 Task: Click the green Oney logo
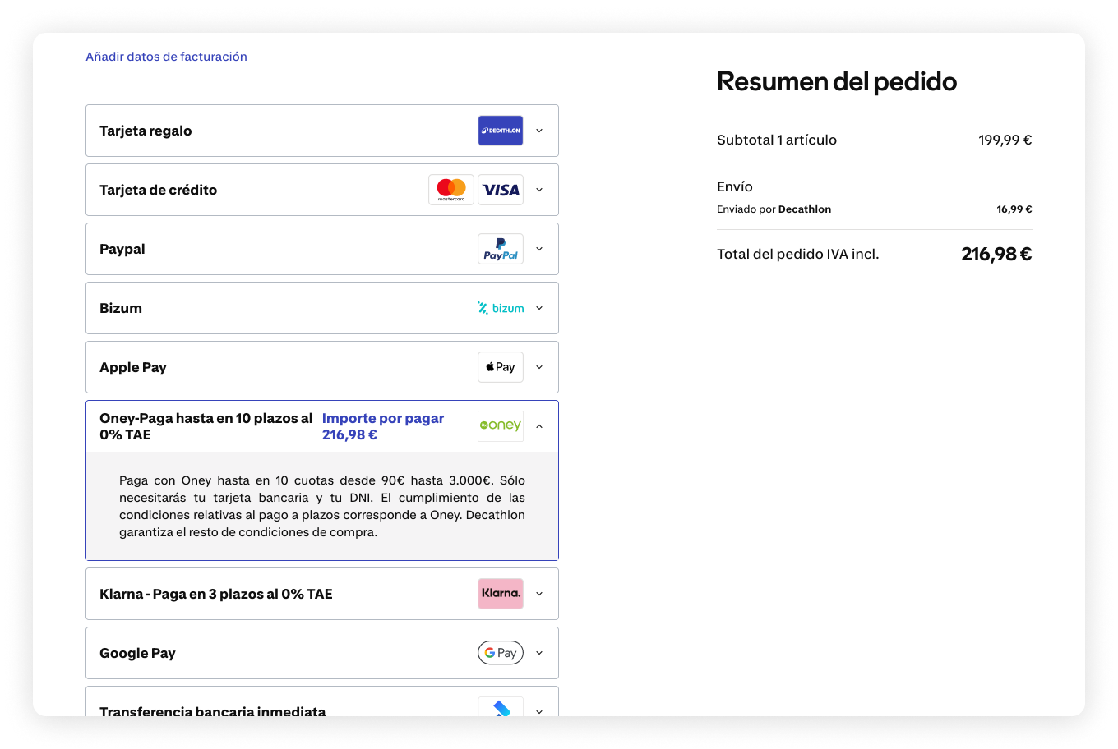tap(500, 425)
